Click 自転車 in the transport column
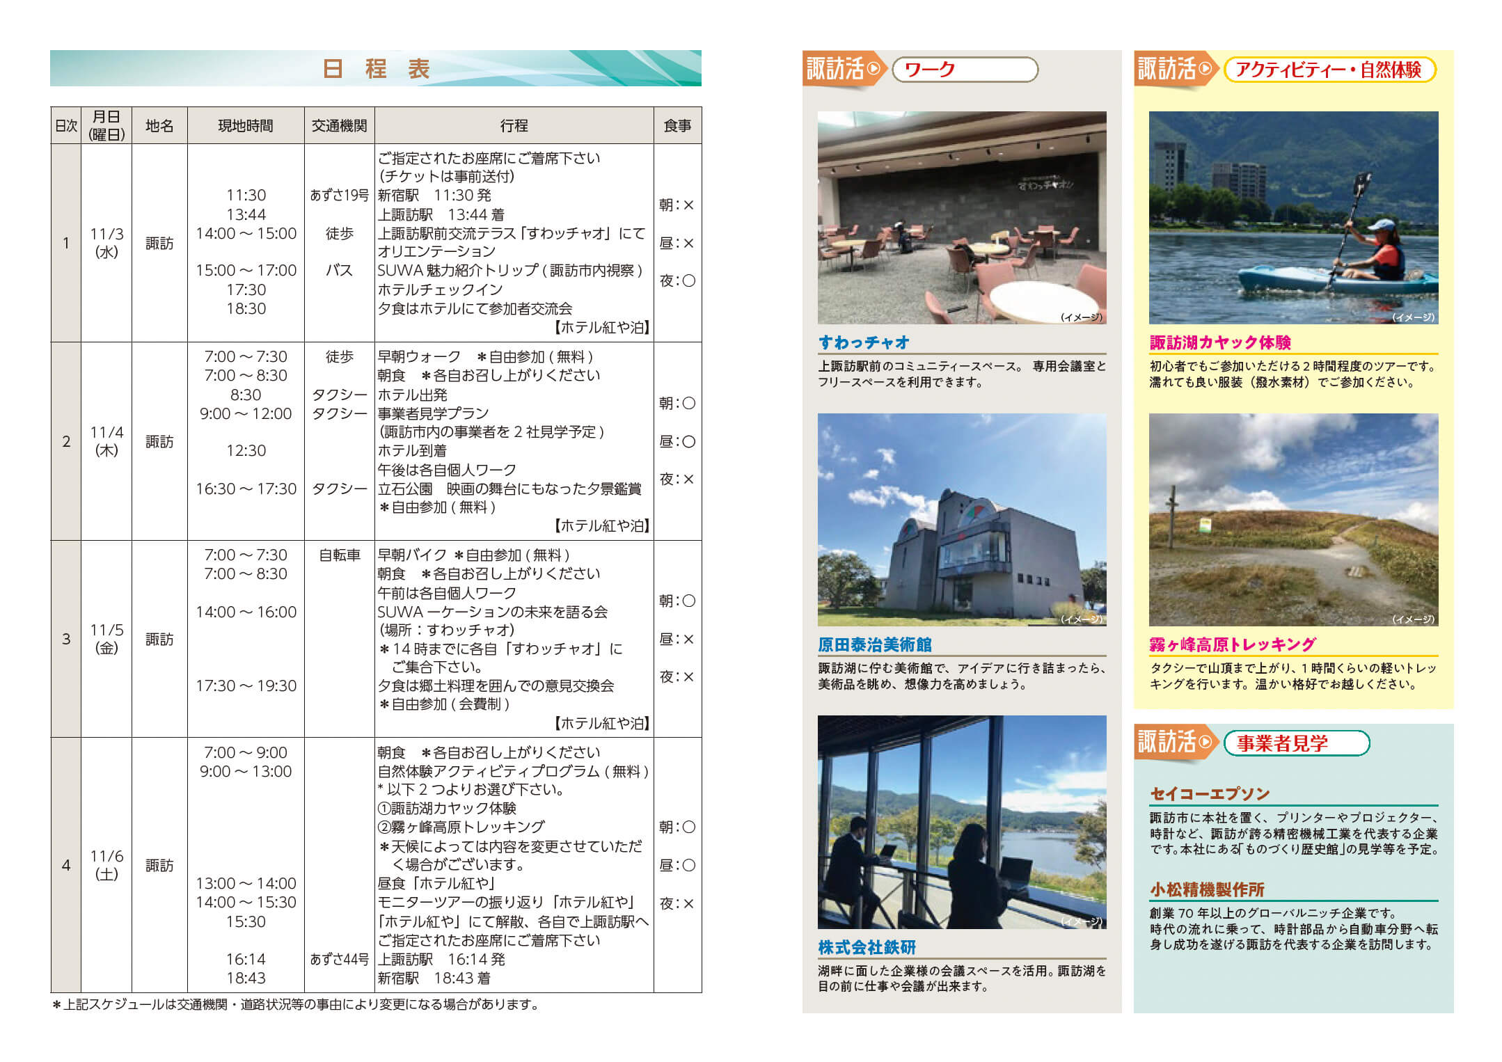Image resolution: width=1502 pixels, height=1062 pixels. click(x=339, y=555)
